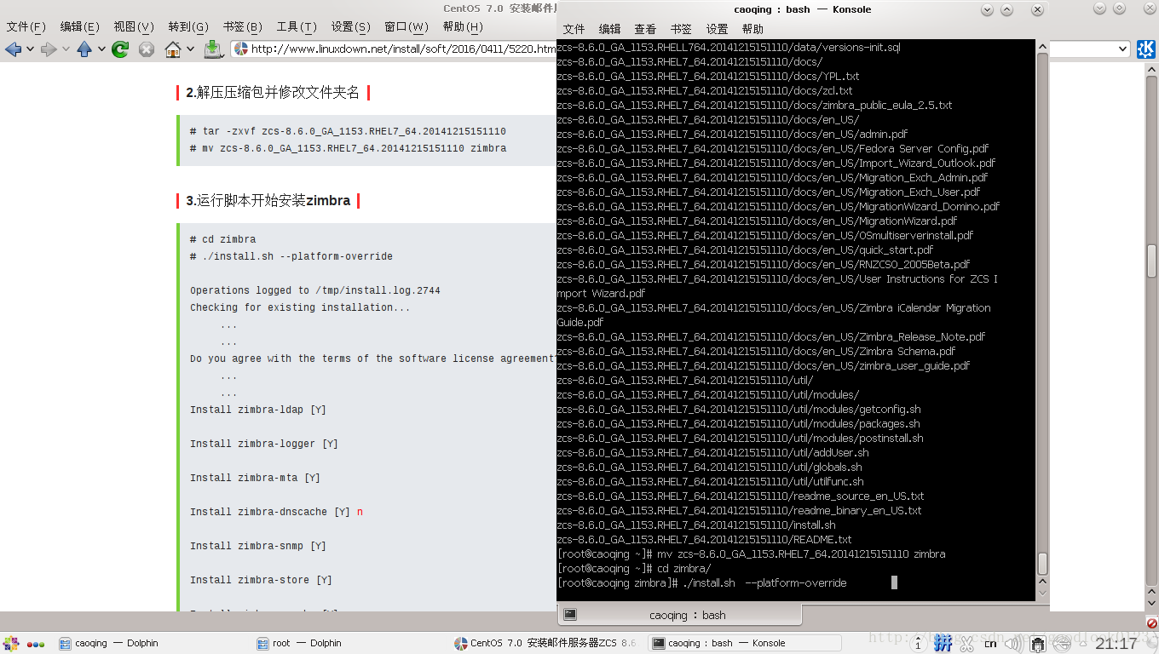The image size is (1159, 654).
Task: Open 帮助(H) menu in Konqueror
Action: pos(462,27)
